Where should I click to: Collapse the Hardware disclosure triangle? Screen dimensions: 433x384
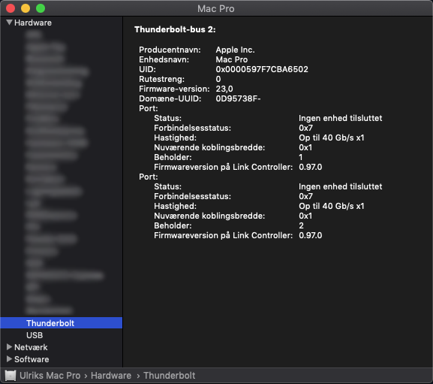click(9, 23)
